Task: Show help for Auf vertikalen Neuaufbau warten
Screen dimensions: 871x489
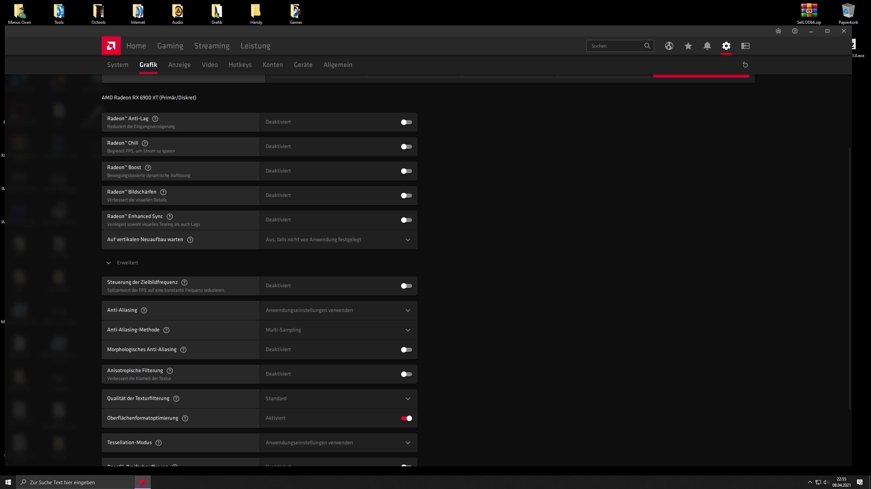Action: point(190,240)
